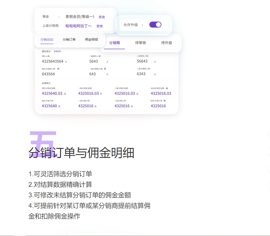This screenshot has width=270, height=236.
Task: Click 团队分销商人数 value 643564
Action: click(48, 74)
